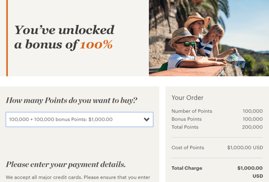Click the "You've unlocked" headline text
Viewport: 269px width, 182px height.
64,30
